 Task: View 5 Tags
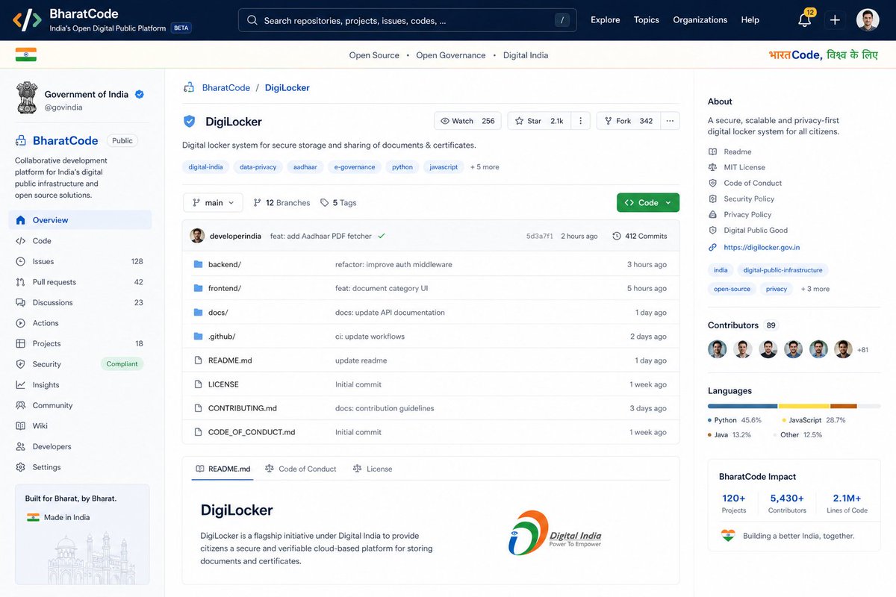pyautogui.click(x=338, y=202)
